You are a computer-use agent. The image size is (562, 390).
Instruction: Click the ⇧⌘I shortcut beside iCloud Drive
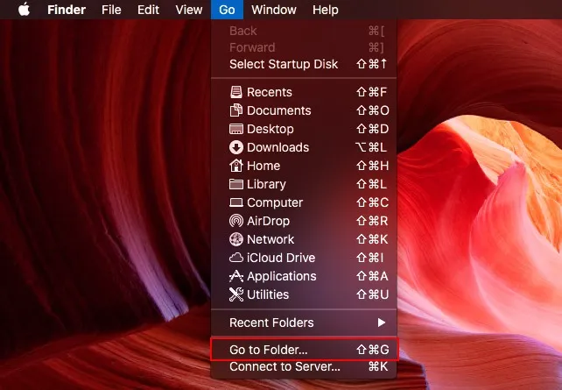(370, 258)
